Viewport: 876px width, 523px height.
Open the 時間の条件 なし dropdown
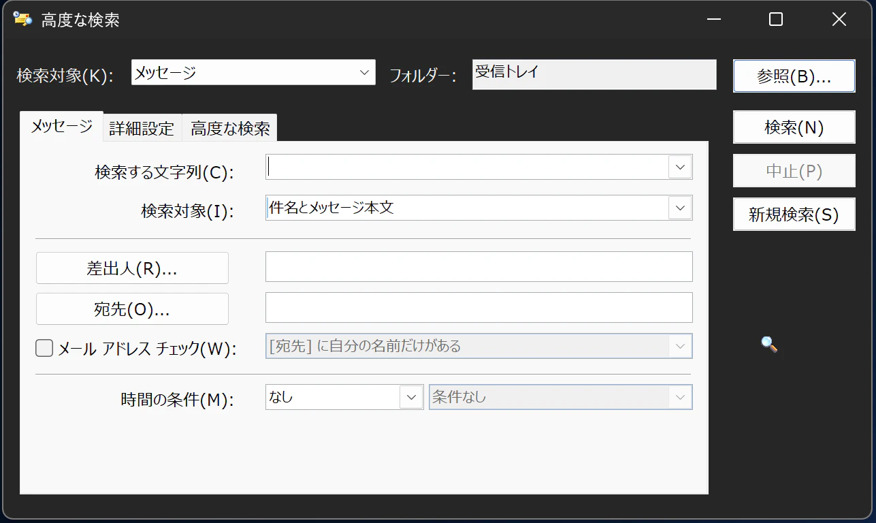coord(344,397)
